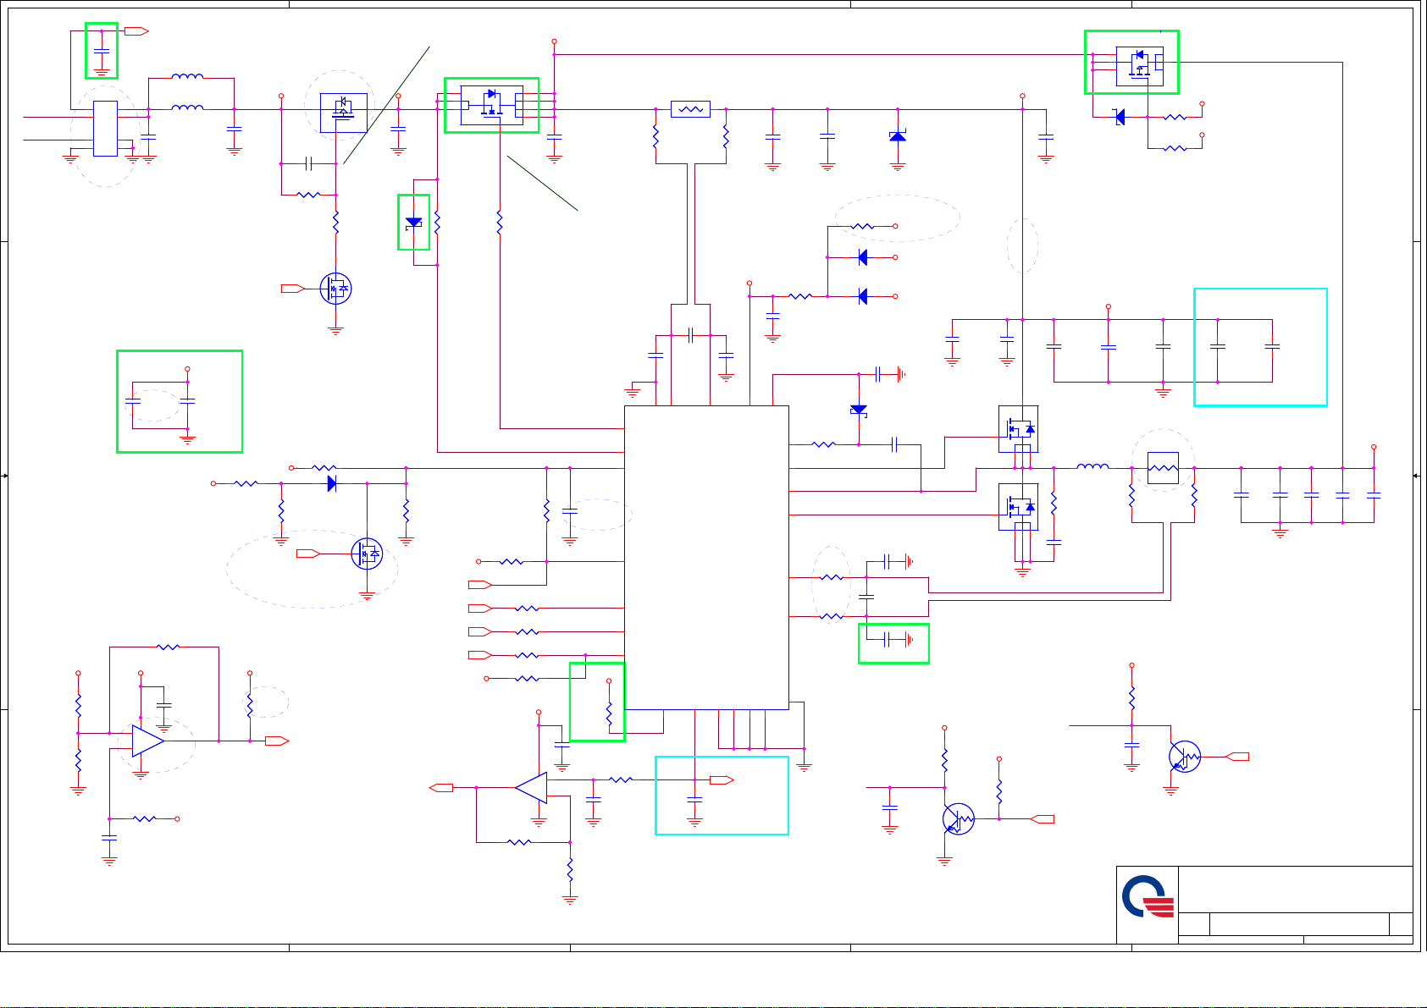Select the four-pin input connector block at far left
Viewport: 1427px width, 1008px height.
tap(105, 129)
